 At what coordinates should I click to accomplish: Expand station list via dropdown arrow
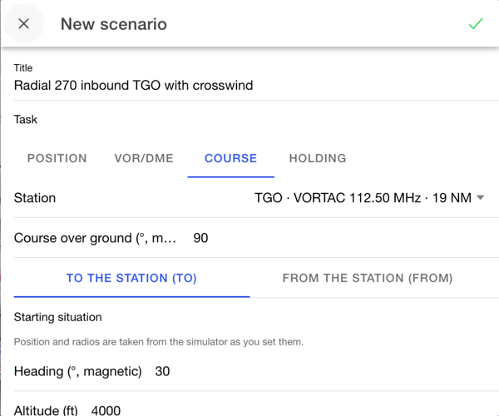coord(481,198)
